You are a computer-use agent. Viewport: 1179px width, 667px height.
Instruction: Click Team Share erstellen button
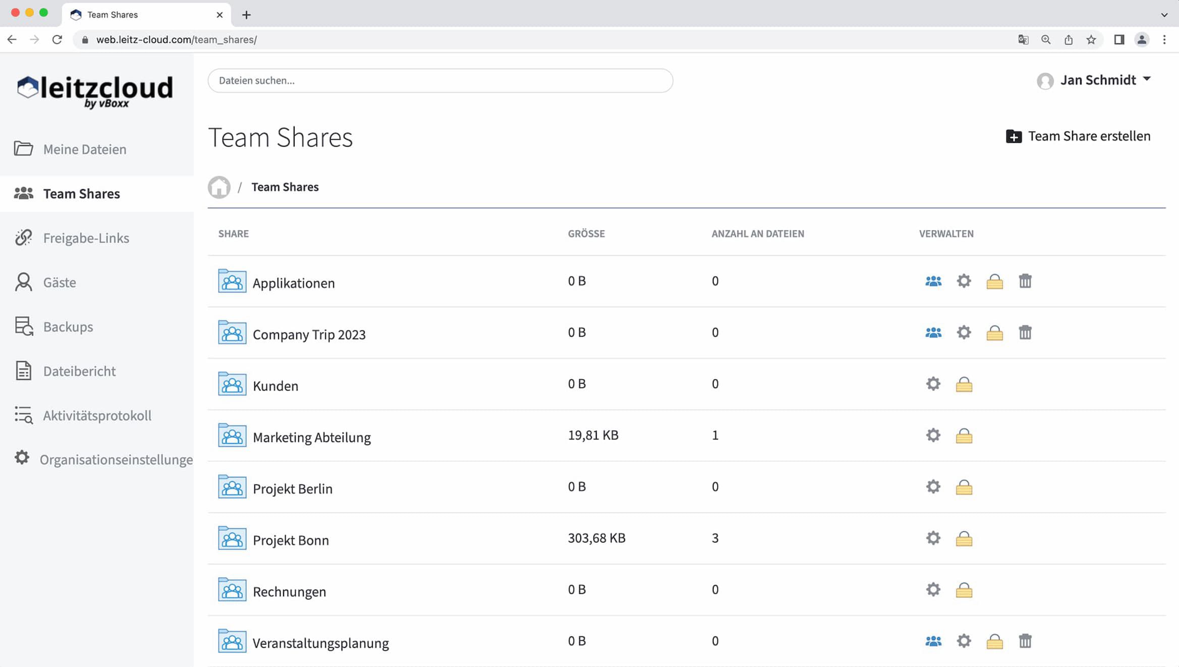tap(1078, 136)
